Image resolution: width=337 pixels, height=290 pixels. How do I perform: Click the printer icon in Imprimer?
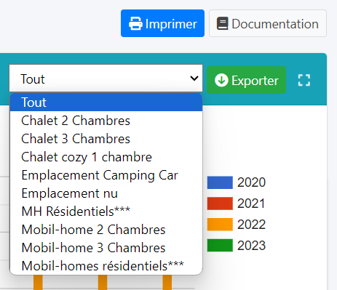coord(135,23)
